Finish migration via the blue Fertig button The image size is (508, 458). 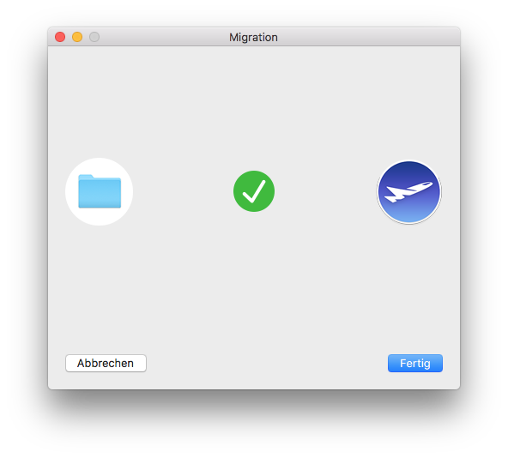(415, 363)
